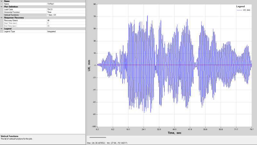Click the 79.7 tick on the time axis
The image size is (257, 145).
252,129
